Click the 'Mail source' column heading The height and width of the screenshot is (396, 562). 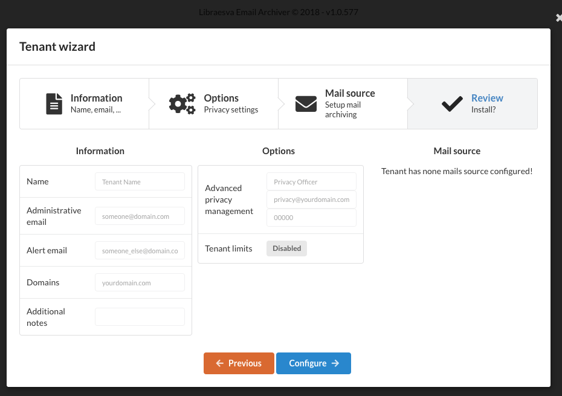point(457,151)
